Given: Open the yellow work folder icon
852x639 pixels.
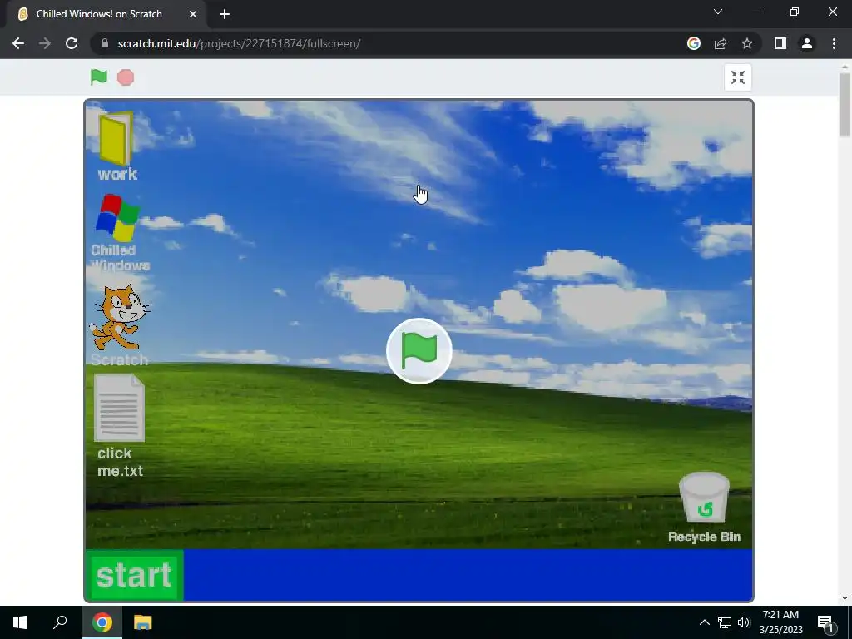Looking at the screenshot, I should (116, 139).
